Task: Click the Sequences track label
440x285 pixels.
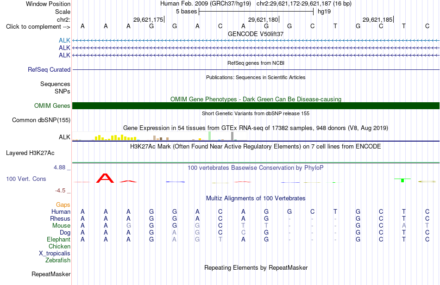Action: (x=55, y=84)
